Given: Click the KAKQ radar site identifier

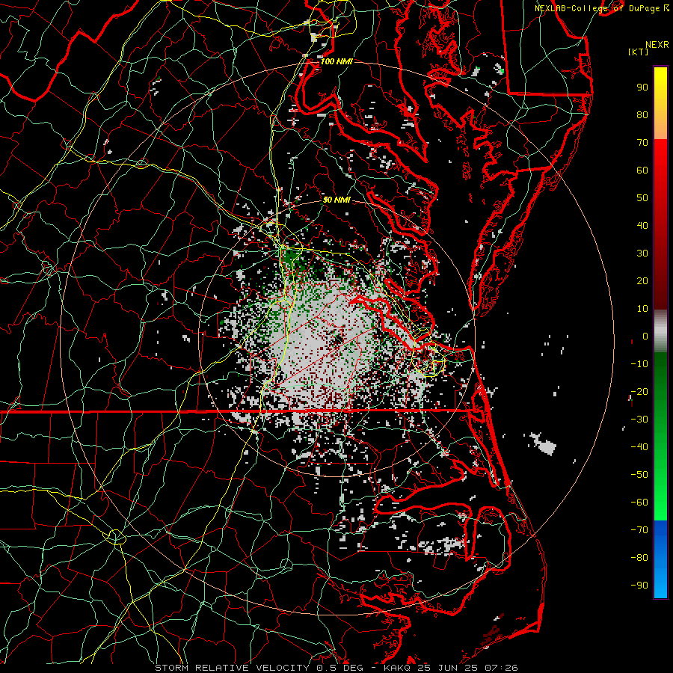Looking at the screenshot, I should coord(397,668).
